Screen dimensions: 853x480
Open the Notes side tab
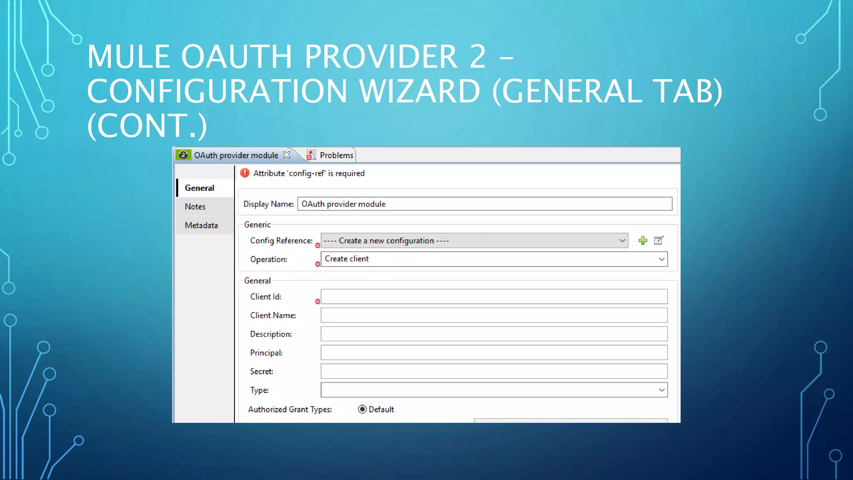click(195, 207)
